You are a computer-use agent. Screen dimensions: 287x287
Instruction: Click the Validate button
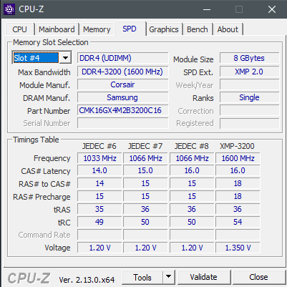204,277
